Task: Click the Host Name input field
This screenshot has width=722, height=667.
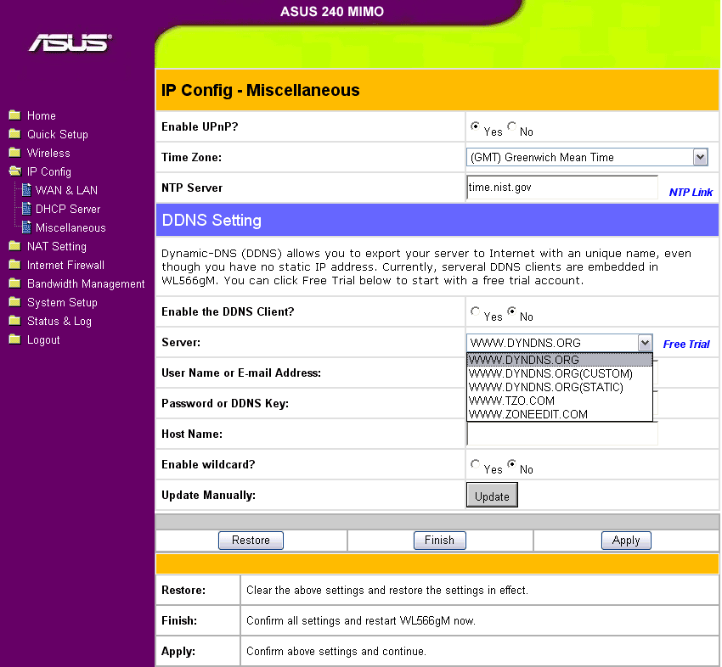Action: point(562,434)
